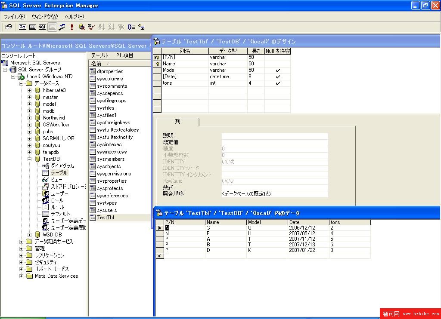Open the ファイル(F) menu
The height and width of the screenshot is (319, 441).
[x=14, y=17]
